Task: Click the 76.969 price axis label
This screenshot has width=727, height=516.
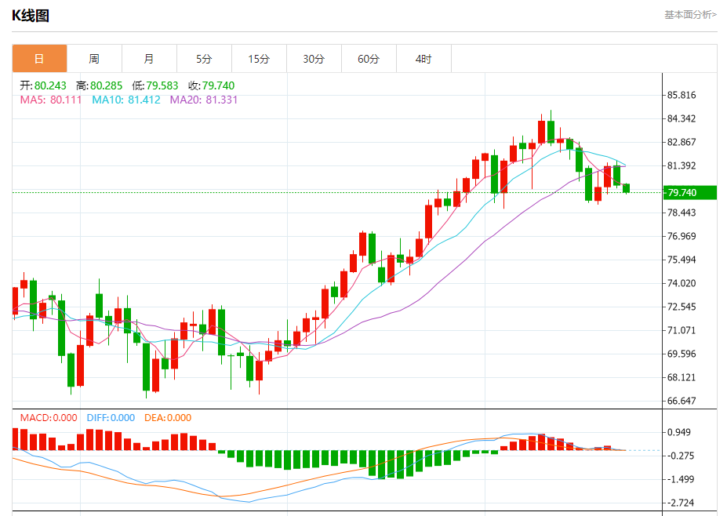Action: (682, 236)
